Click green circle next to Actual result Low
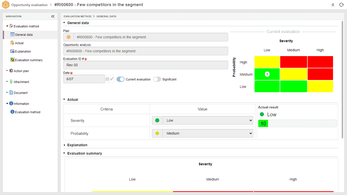 click(x=262, y=115)
